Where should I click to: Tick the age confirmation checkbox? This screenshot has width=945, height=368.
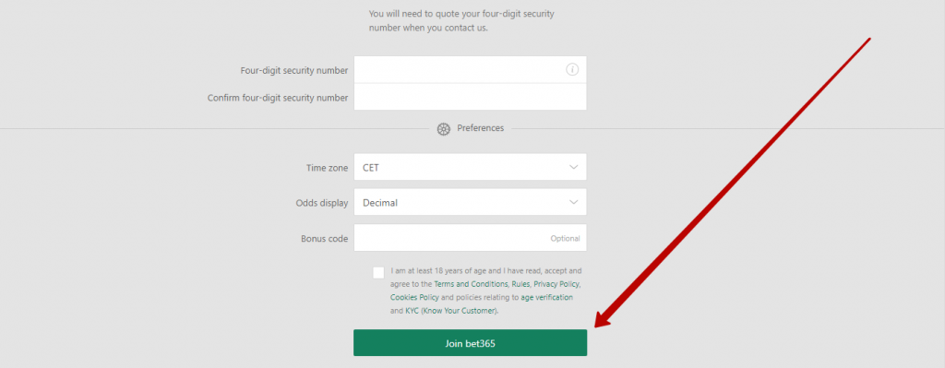pos(378,272)
